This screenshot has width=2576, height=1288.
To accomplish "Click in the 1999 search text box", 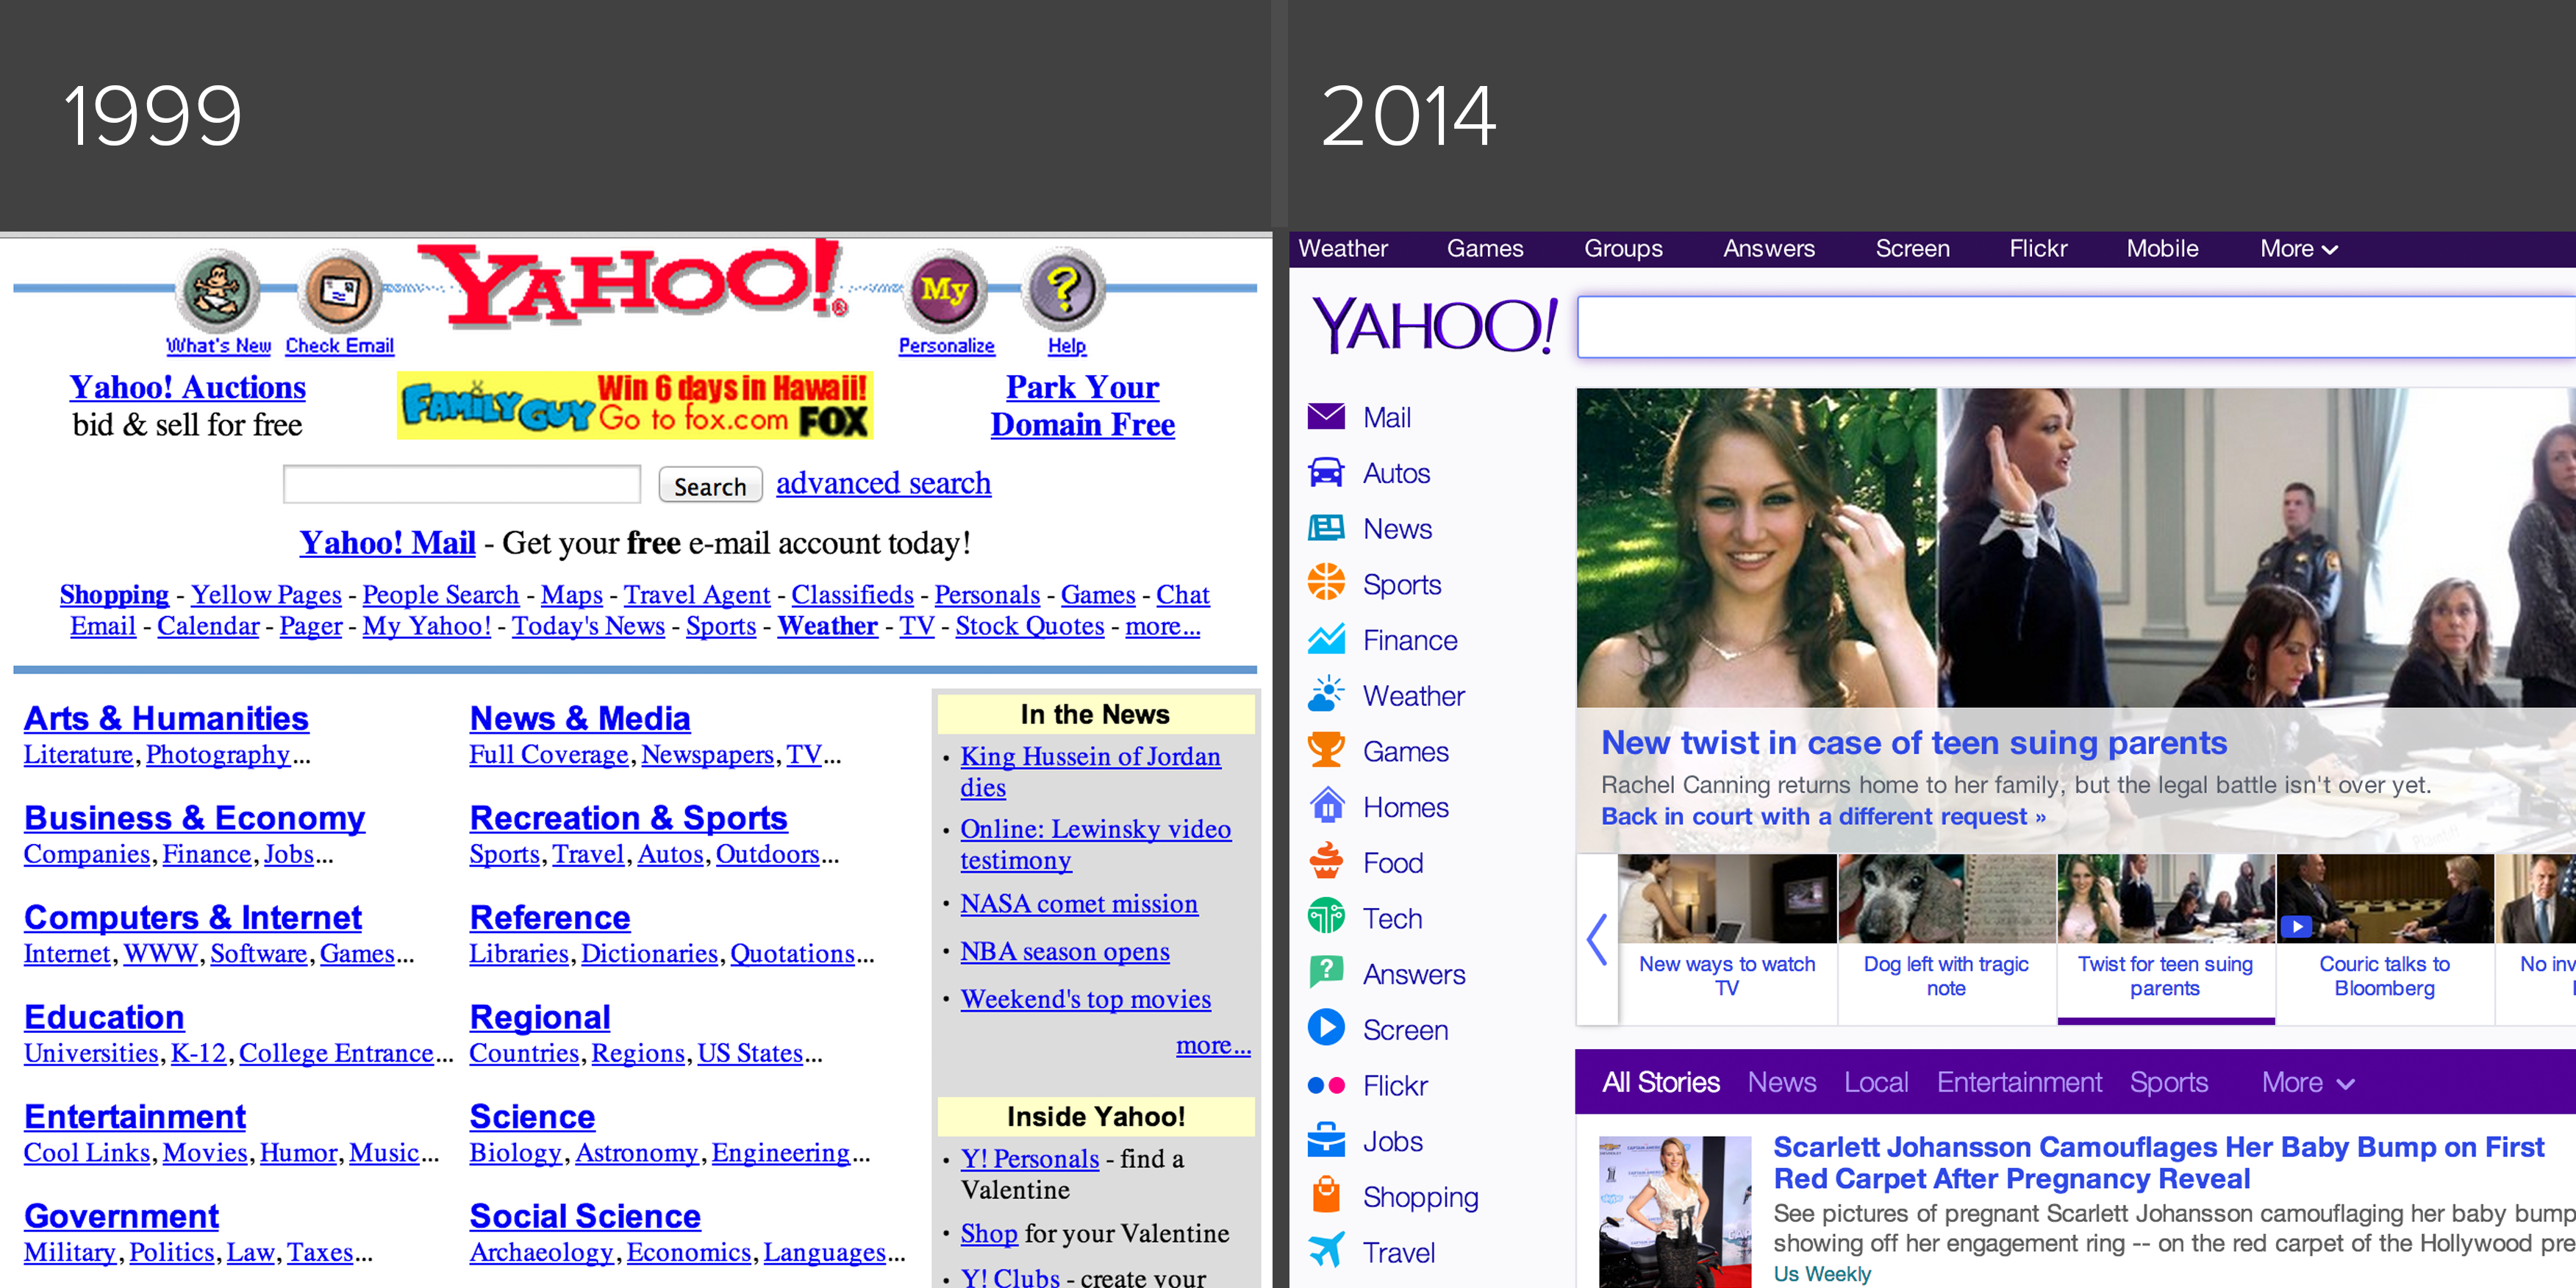I will click(x=462, y=484).
